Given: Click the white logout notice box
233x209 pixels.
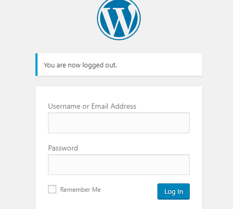Looking at the screenshot, I should tap(119, 64).
